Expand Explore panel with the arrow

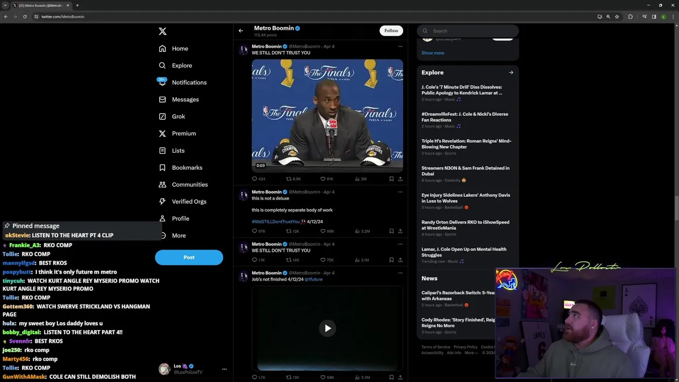pos(511,73)
